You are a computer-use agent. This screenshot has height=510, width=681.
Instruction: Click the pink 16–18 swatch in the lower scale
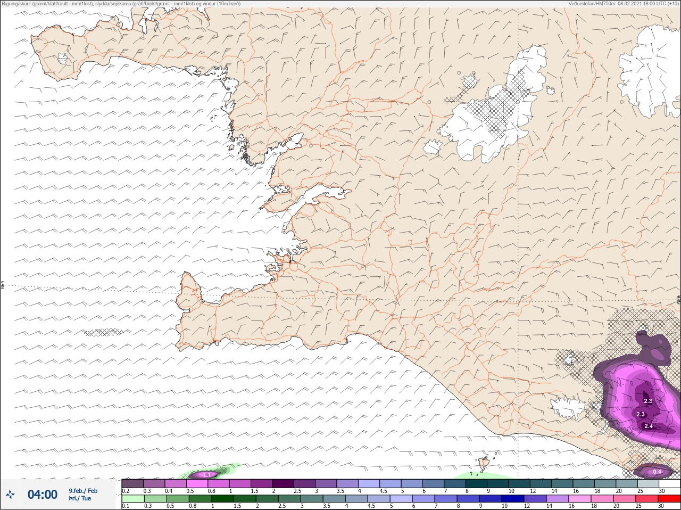(x=580, y=499)
